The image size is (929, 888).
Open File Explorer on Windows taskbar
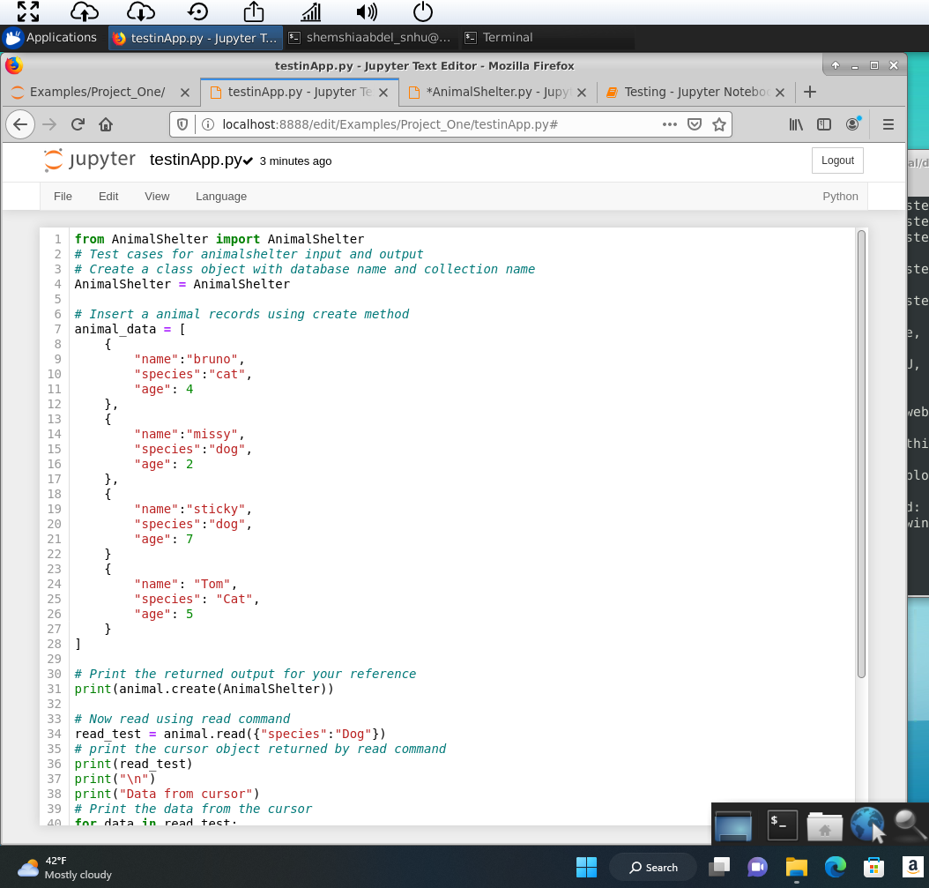796,867
